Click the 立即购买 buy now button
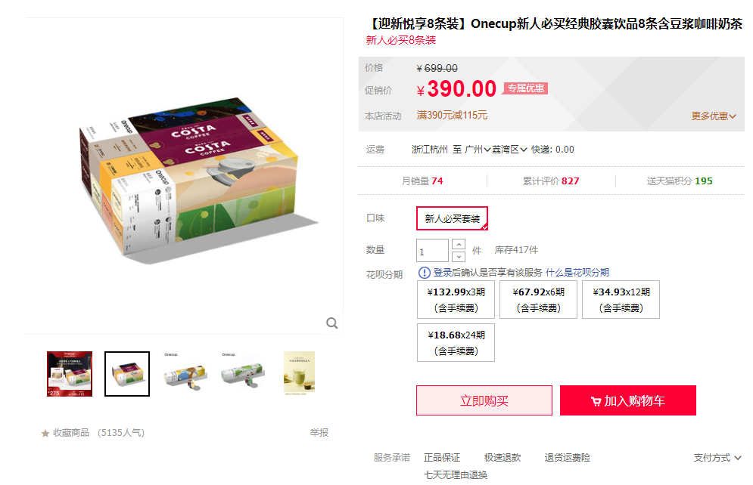753x485 pixels. pos(484,400)
